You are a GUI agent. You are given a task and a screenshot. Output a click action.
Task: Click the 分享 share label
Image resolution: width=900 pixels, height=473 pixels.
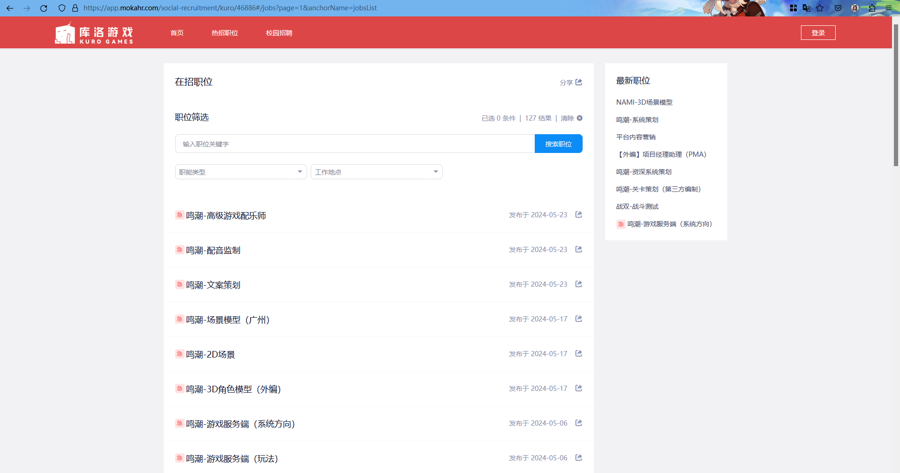coord(566,83)
